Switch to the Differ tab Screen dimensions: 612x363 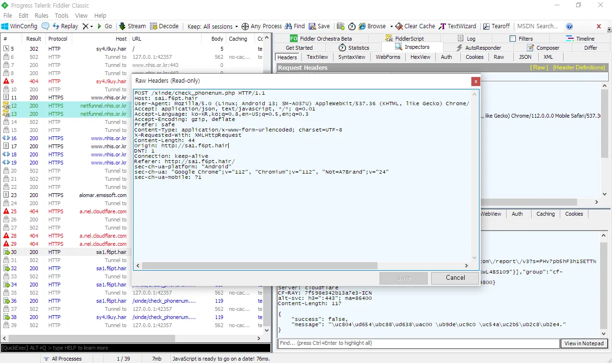coord(590,48)
